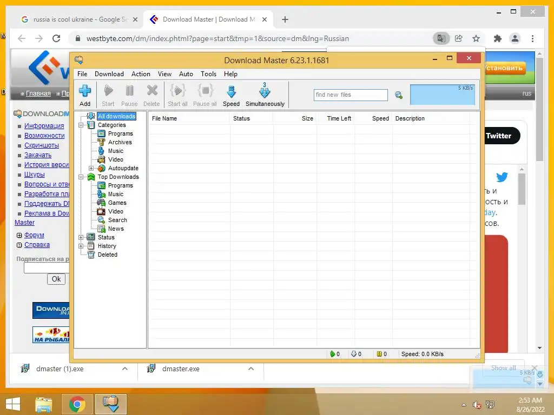Expand the Autoupdate tree node
This screenshot has width=554, height=415.
[91, 169]
